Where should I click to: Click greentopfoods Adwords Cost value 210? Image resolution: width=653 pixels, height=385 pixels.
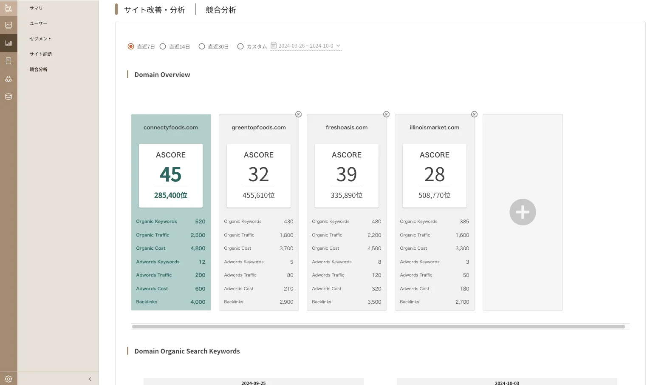point(288,289)
